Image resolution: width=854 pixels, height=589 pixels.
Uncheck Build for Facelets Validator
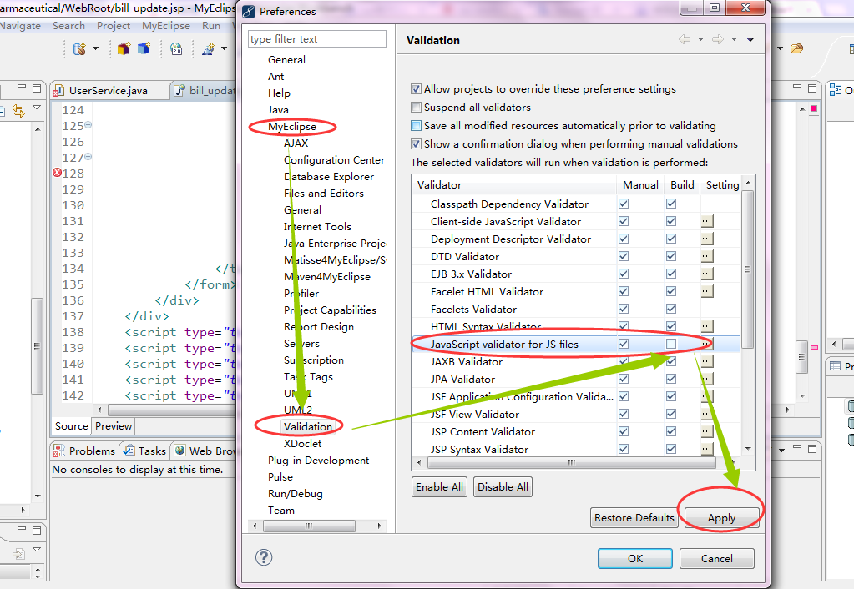671,310
